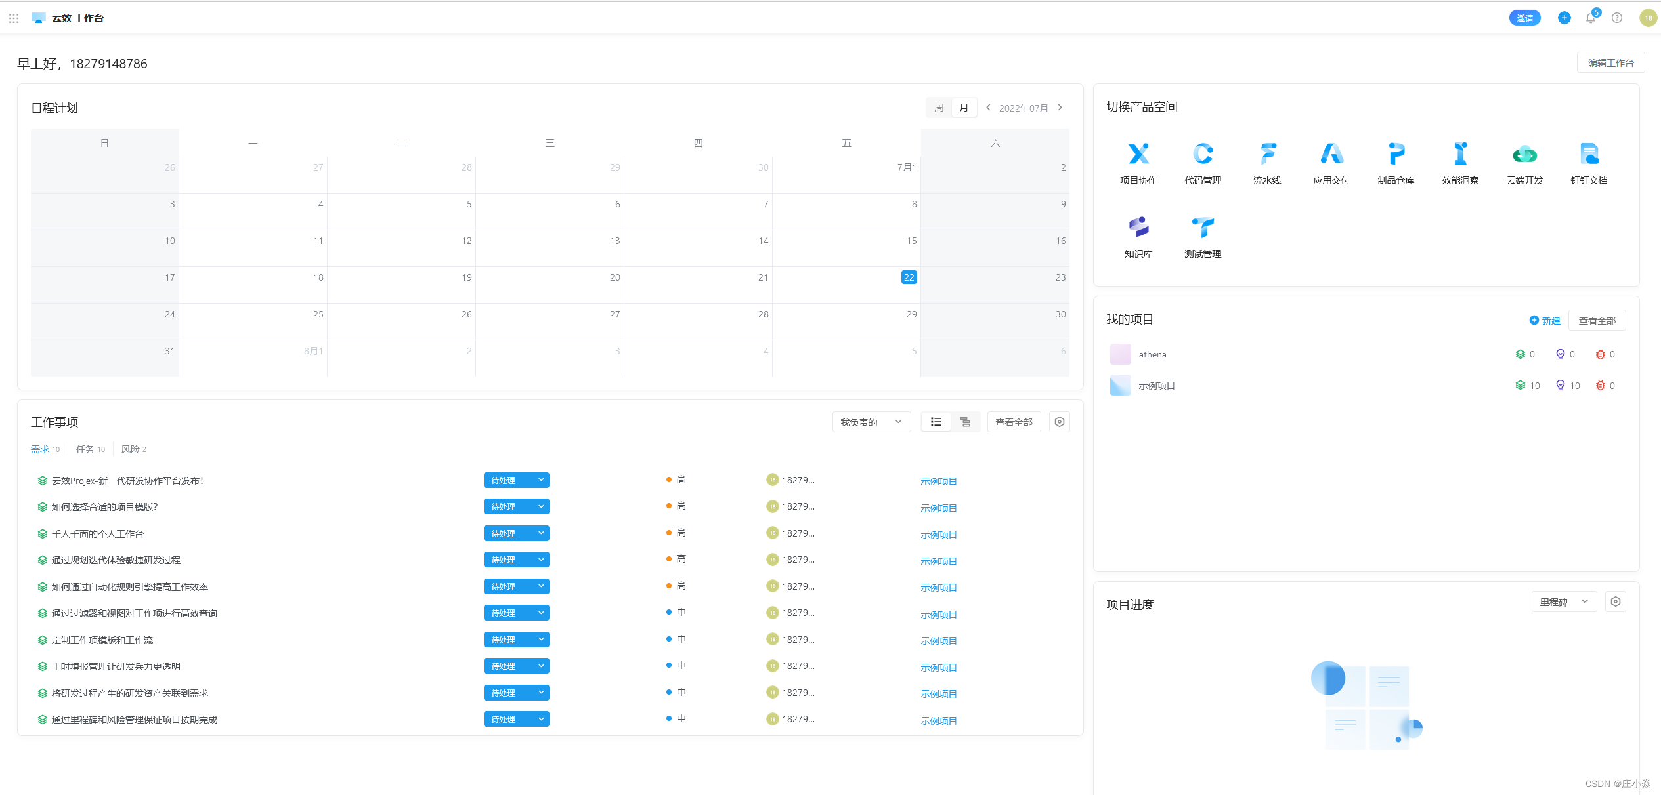Open the 云端开发 cloud icon
This screenshot has width=1661, height=795.
(x=1524, y=155)
